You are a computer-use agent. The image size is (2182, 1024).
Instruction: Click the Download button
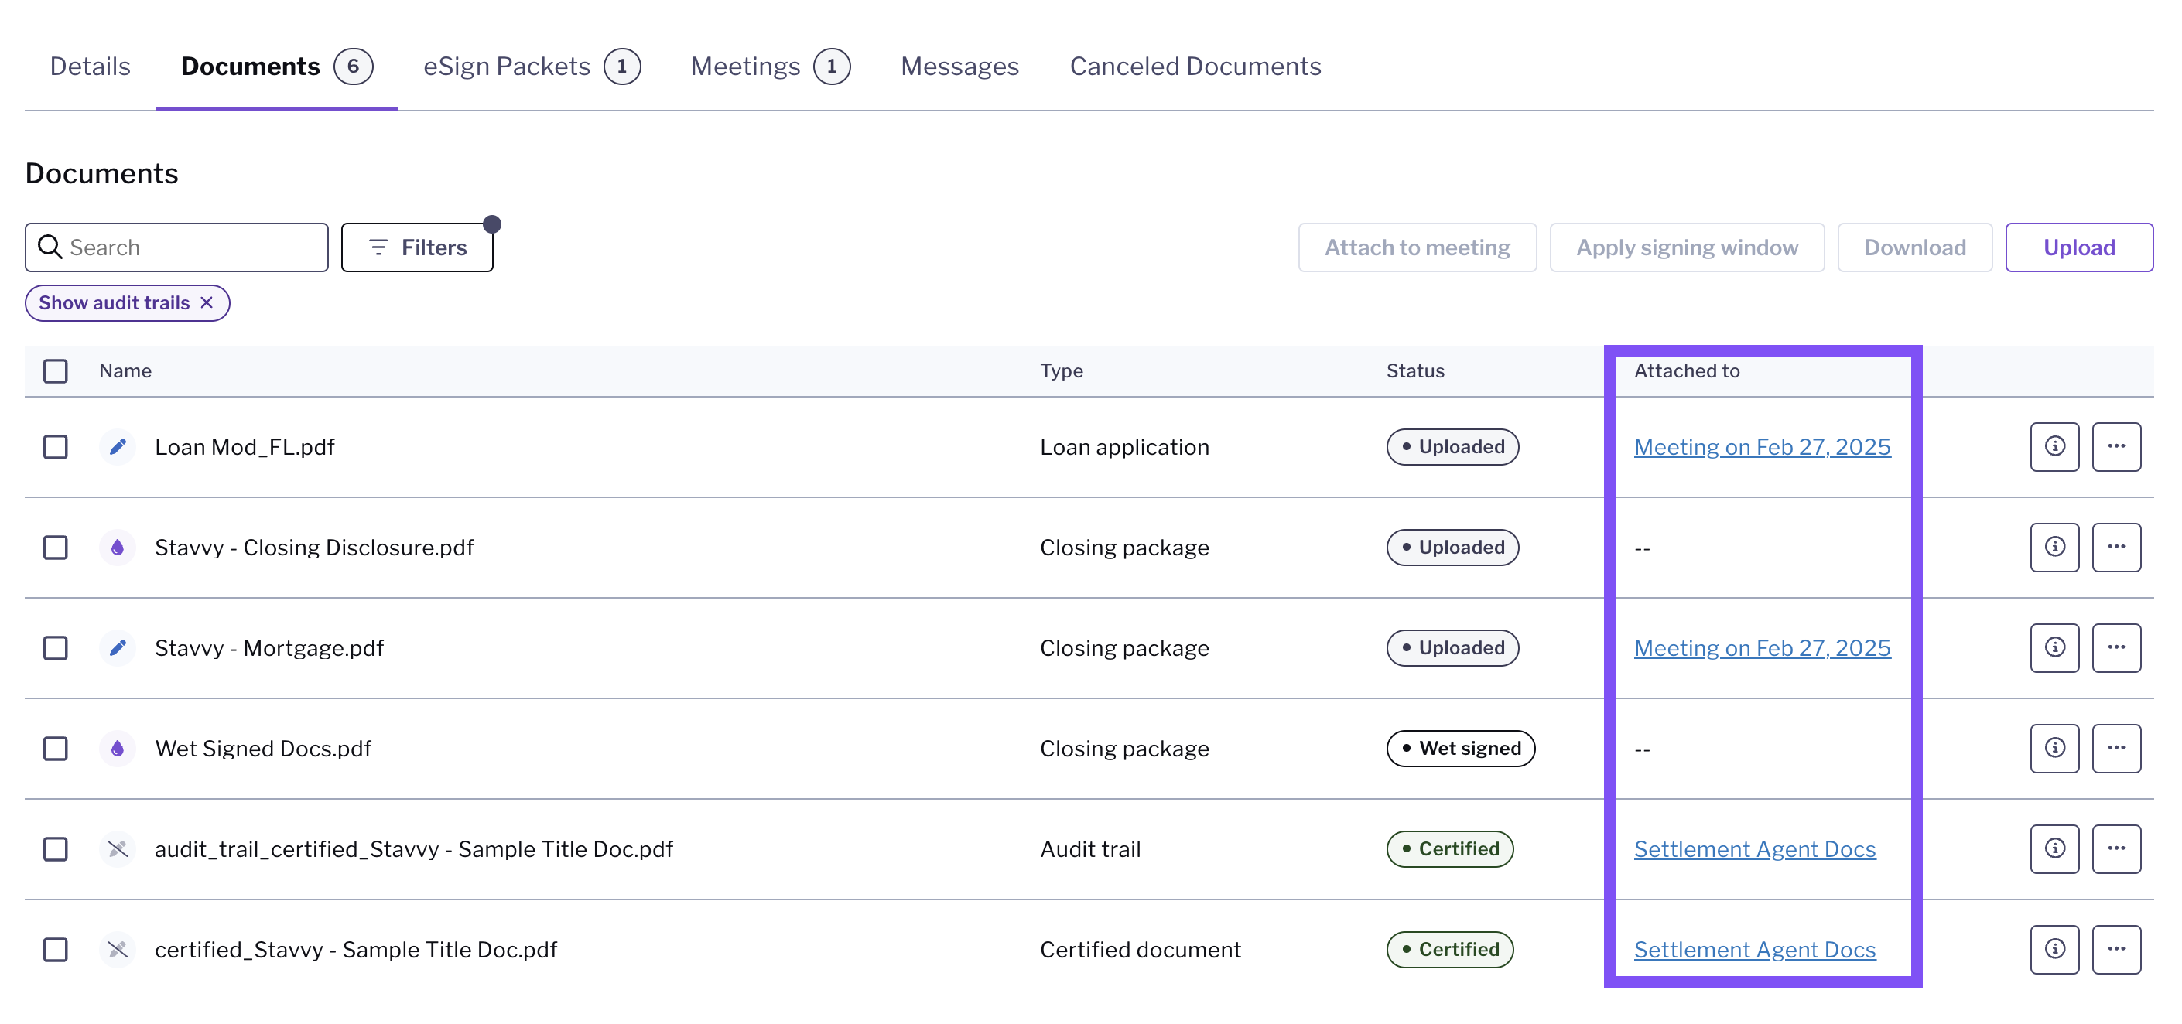(1914, 247)
